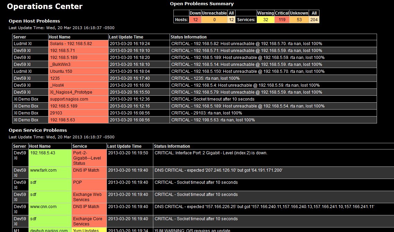Click host status mentioning 192.168.5.79 unreachable

[247, 92]
